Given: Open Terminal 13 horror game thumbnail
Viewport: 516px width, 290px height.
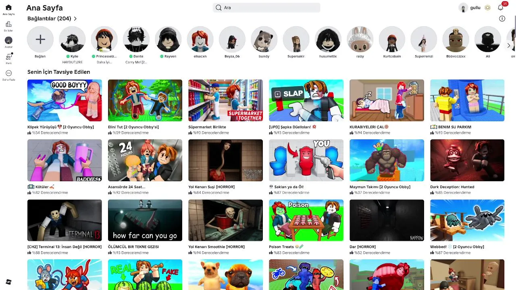Looking at the screenshot, I should (x=64, y=220).
